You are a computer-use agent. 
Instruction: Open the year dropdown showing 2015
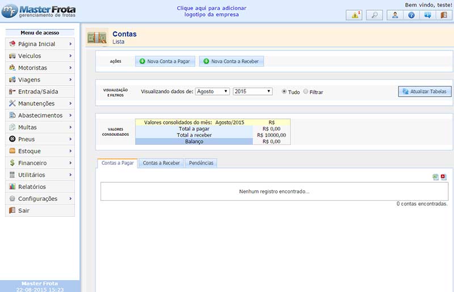pyautogui.click(x=253, y=92)
